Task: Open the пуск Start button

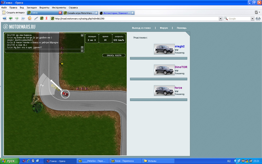Action: (10, 161)
